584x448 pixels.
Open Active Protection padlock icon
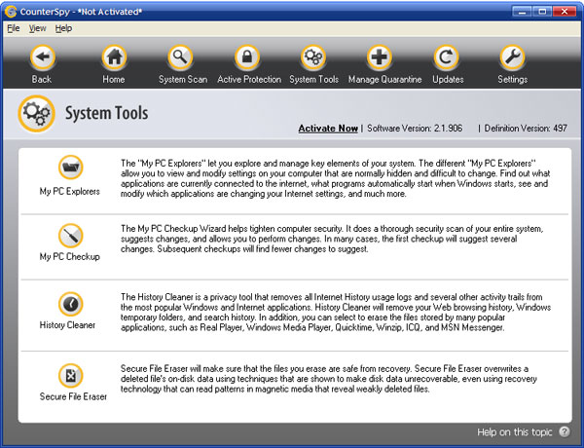(247, 57)
